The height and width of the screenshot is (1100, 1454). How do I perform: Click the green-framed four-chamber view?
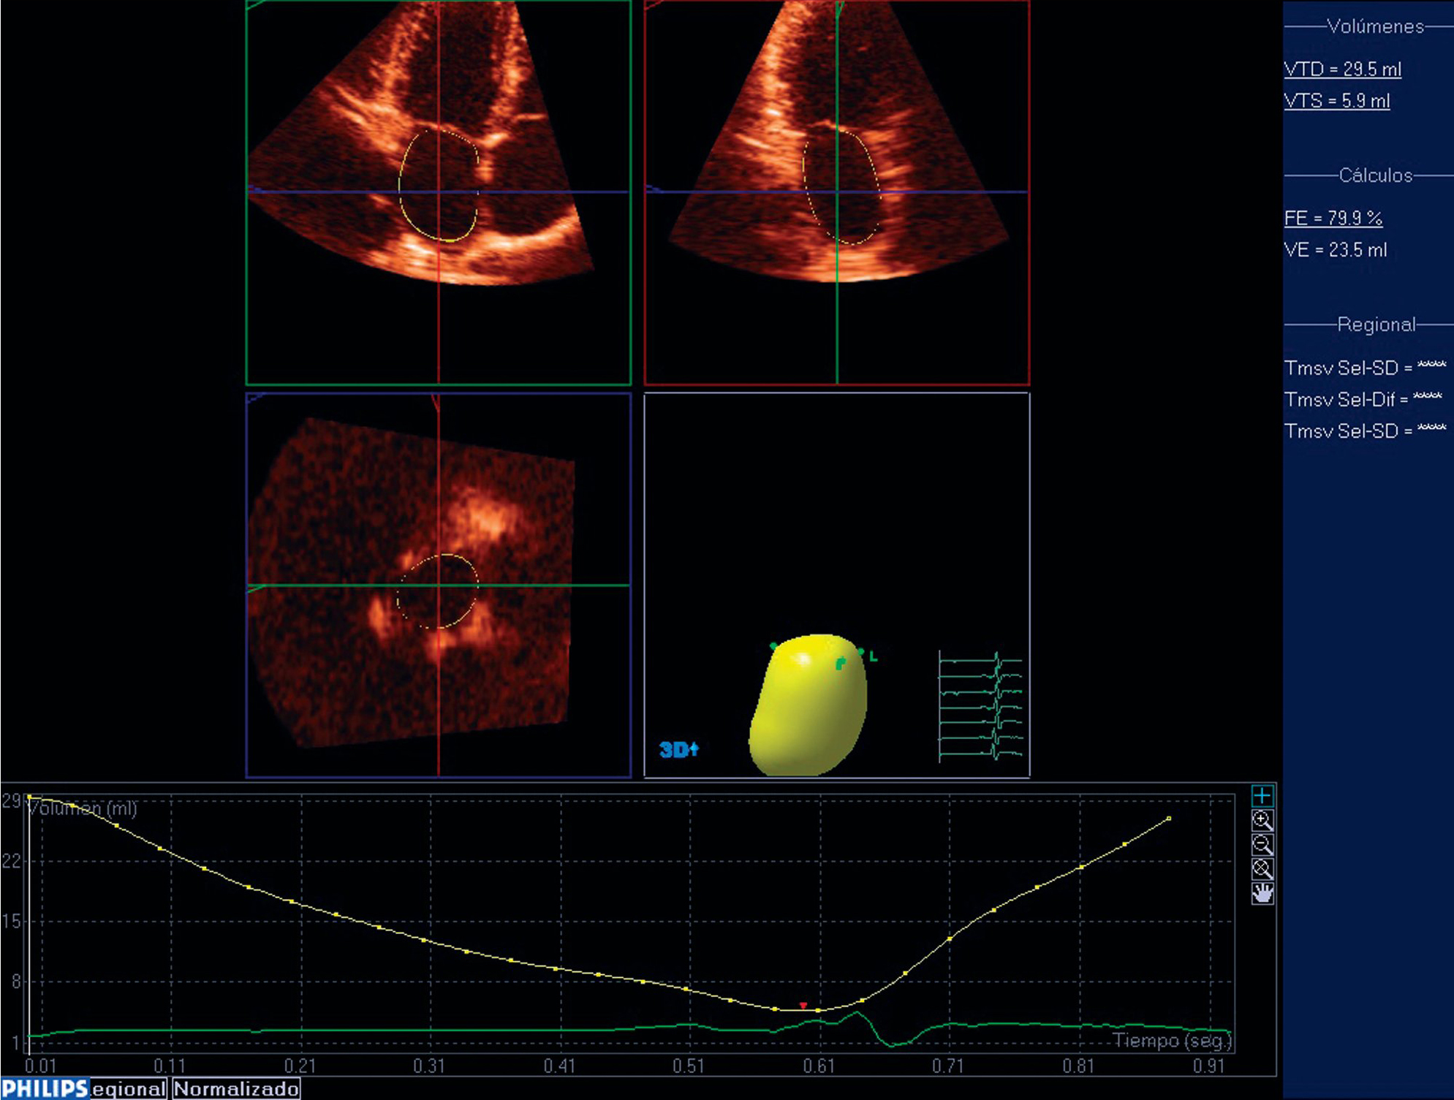coord(438,192)
